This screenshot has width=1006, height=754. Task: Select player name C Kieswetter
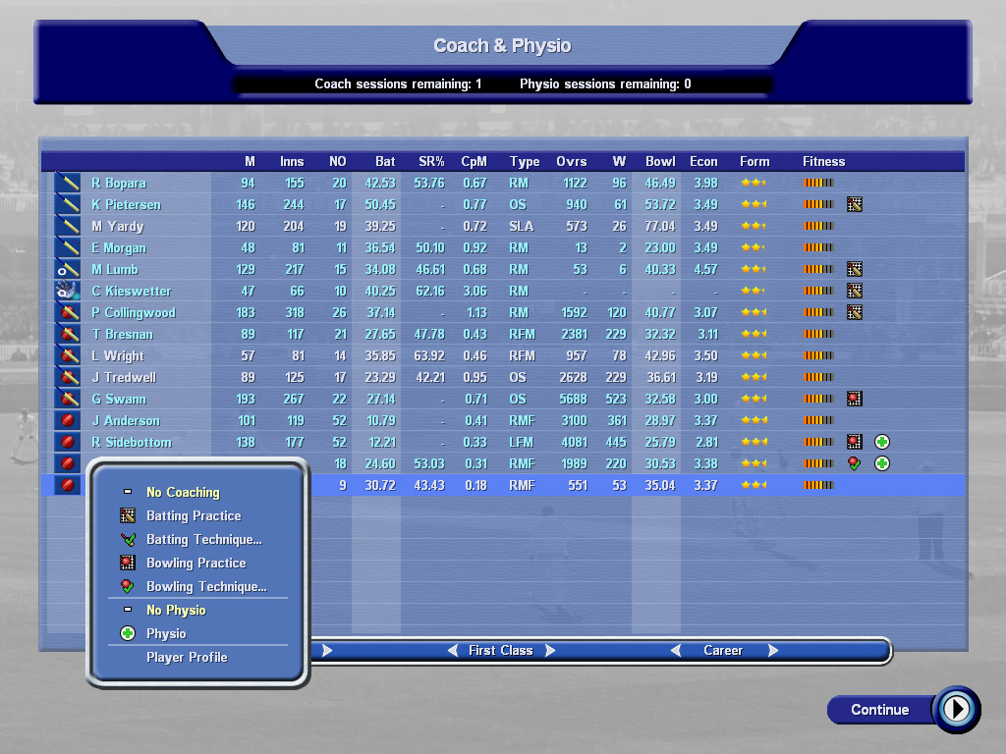coord(132,291)
